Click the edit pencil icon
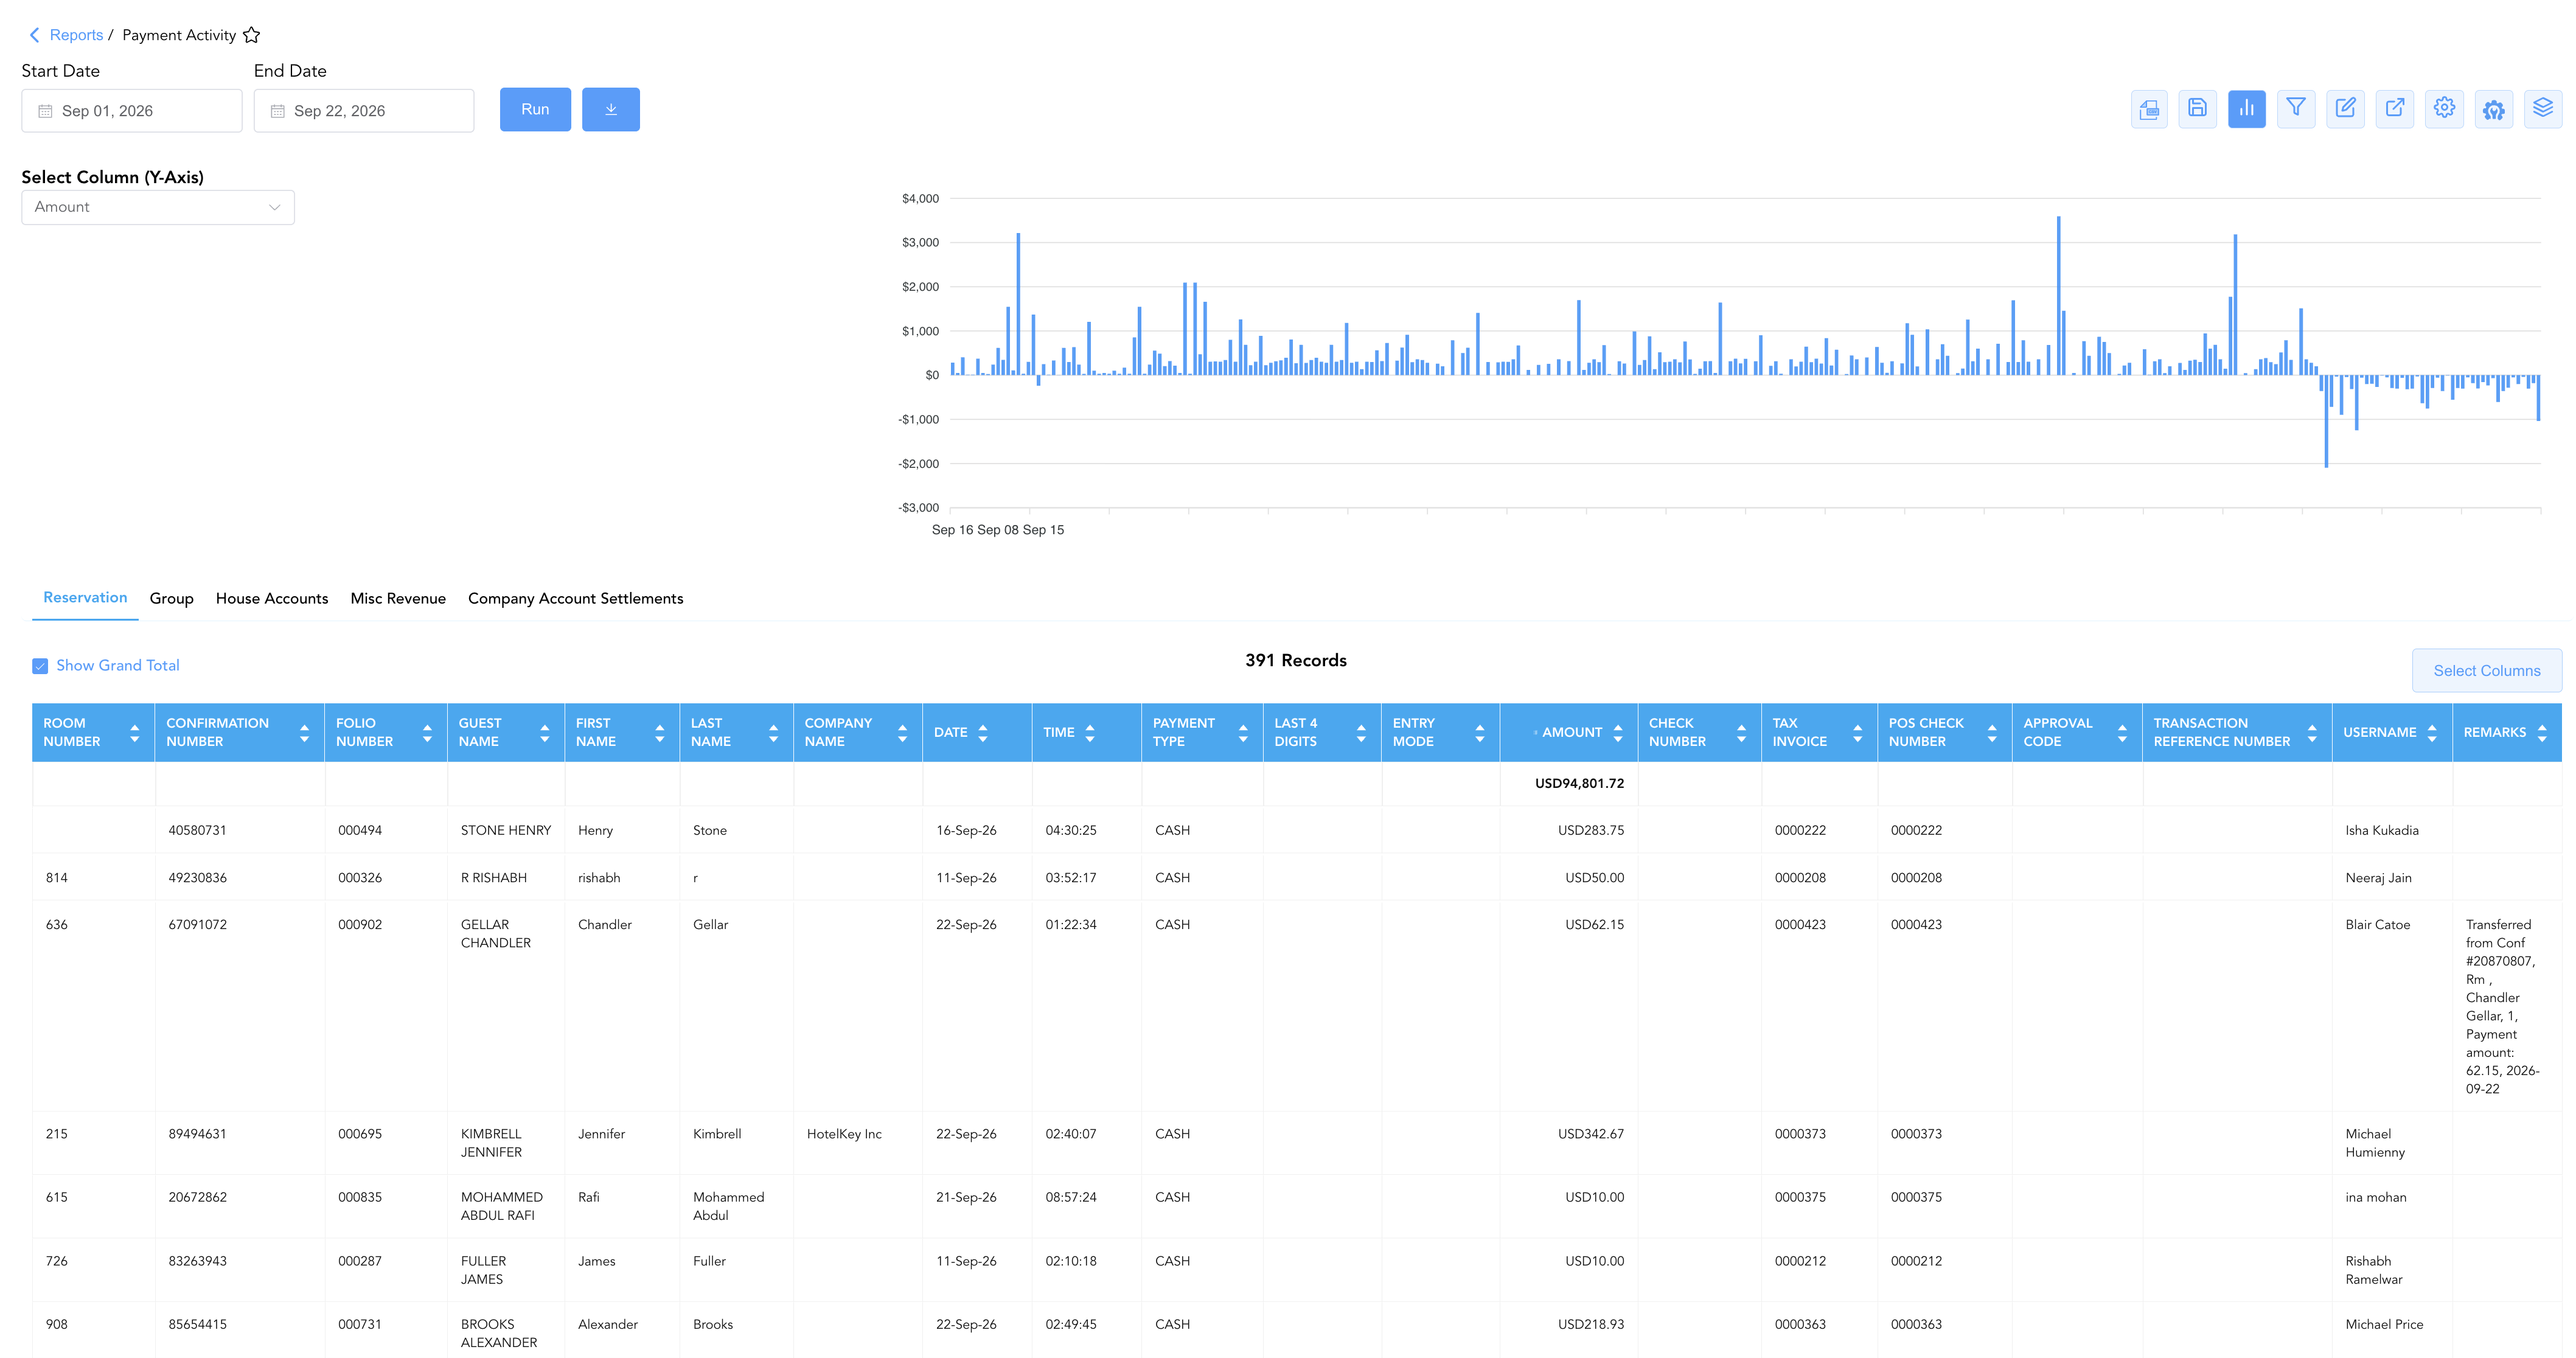This screenshot has width=2576, height=1358. point(2345,109)
